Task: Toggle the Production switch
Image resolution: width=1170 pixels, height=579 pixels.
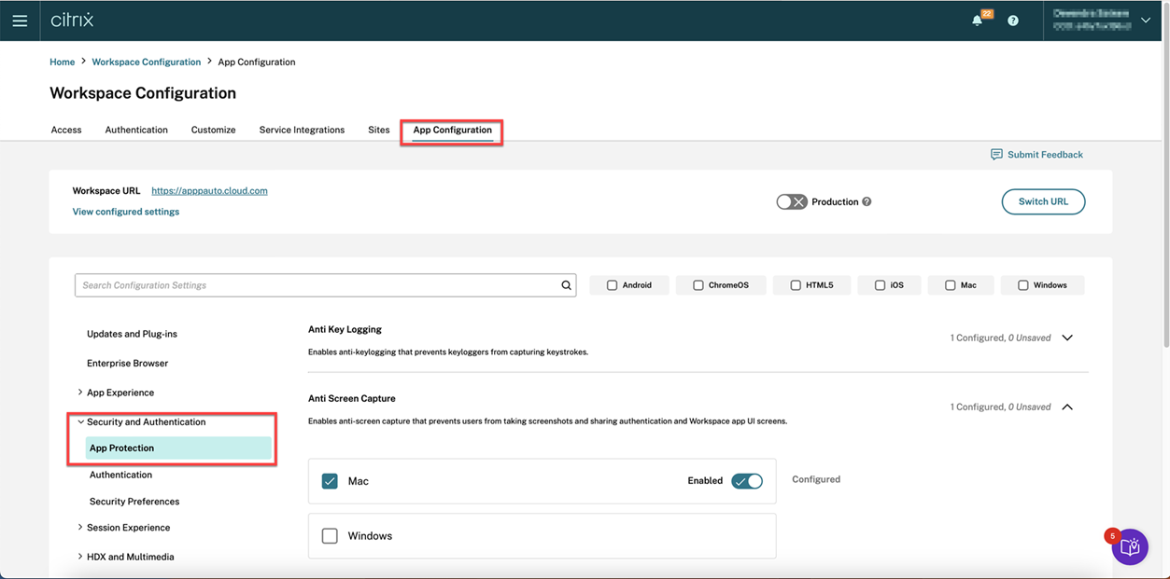Action: click(792, 201)
